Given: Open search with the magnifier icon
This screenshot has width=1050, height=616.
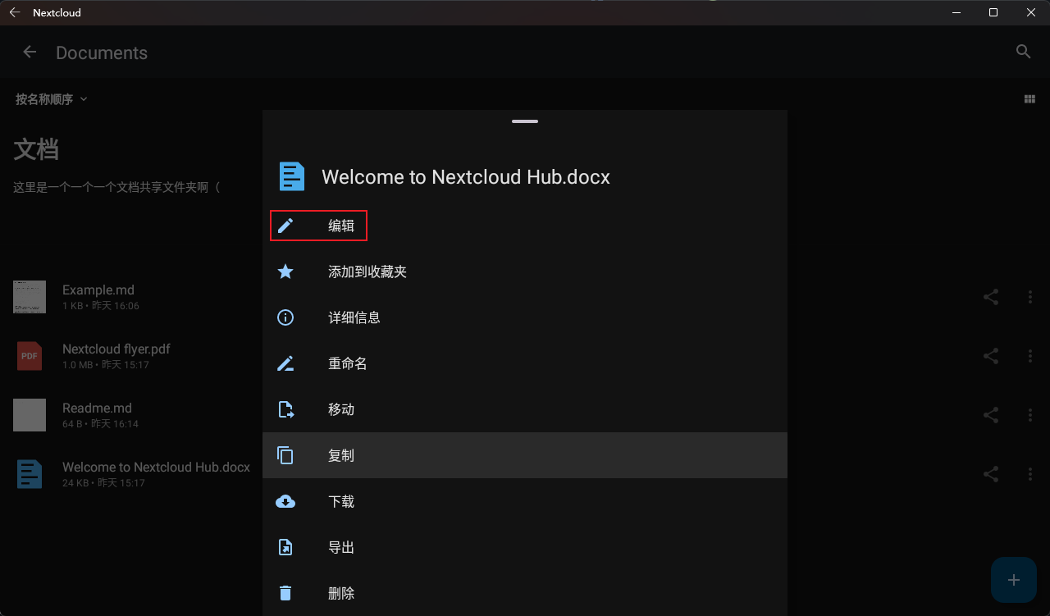Looking at the screenshot, I should (x=1023, y=52).
